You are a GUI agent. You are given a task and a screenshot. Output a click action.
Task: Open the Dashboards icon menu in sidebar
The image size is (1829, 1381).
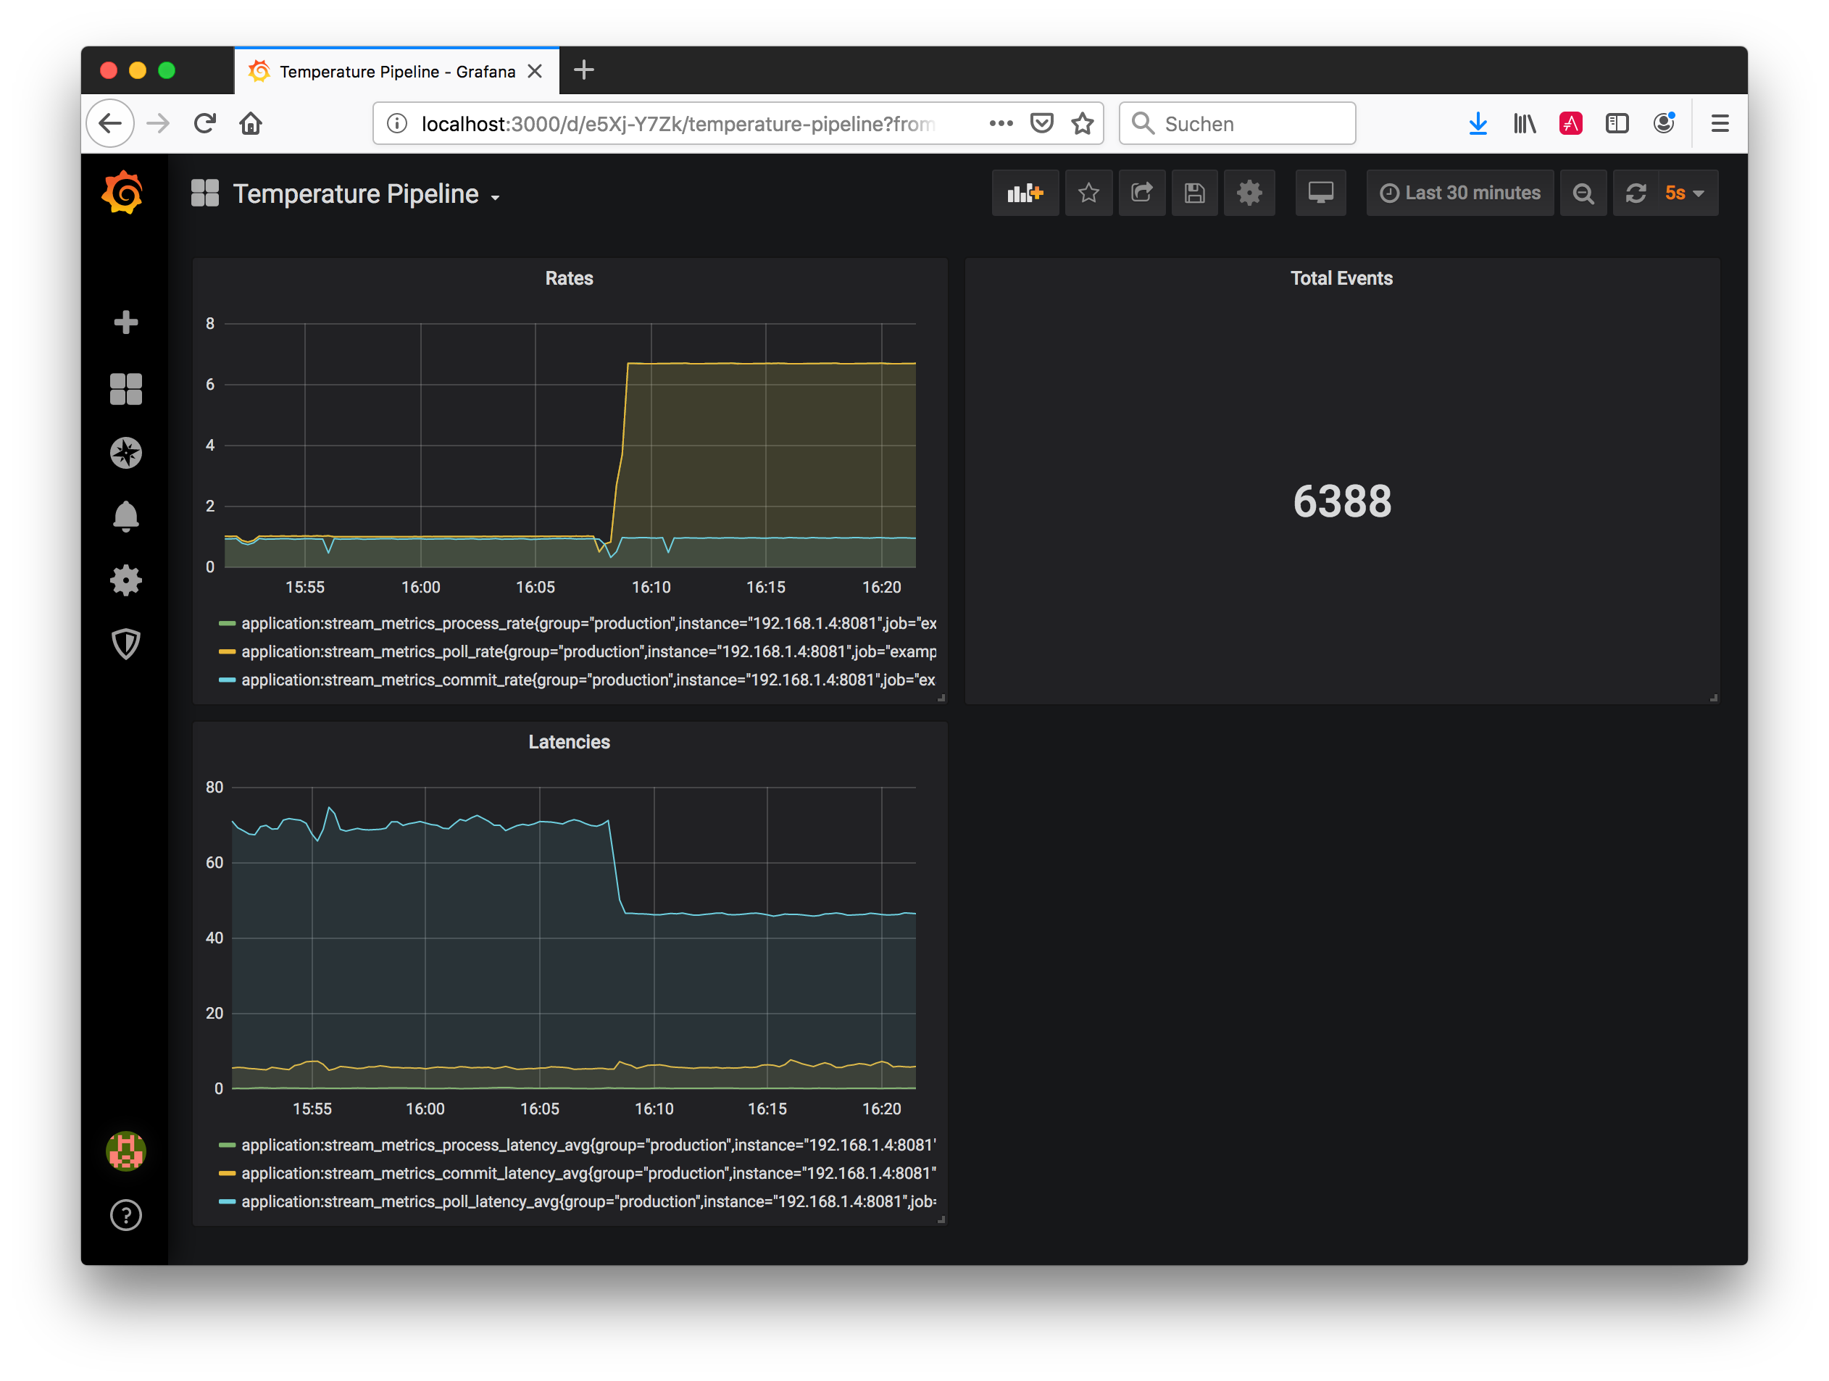tap(125, 388)
